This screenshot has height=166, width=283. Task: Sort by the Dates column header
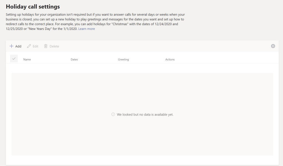(x=74, y=60)
